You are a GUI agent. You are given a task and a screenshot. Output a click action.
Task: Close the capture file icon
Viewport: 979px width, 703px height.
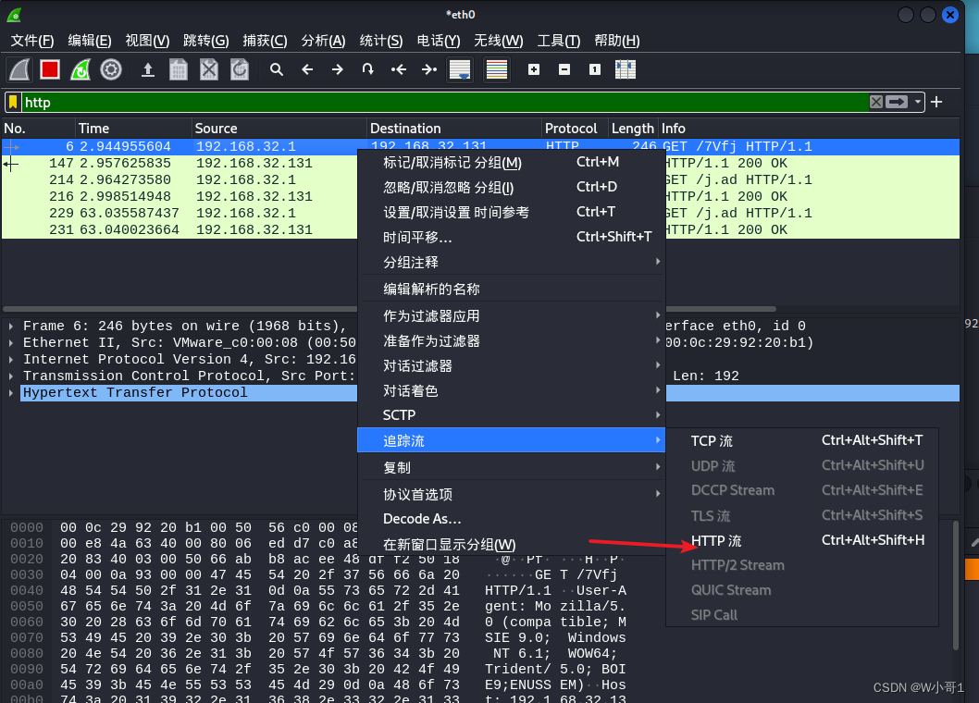coord(209,69)
